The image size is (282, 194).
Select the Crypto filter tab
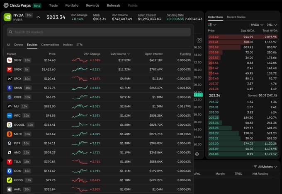(19, 45)
